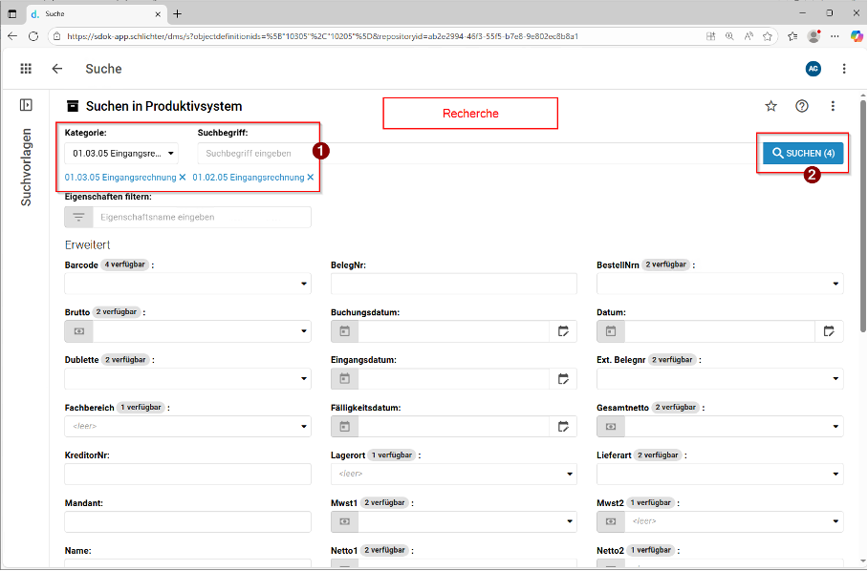Open a new browser tab
The height and width of the screenshot is (571, 868).
tap(177, 14)
